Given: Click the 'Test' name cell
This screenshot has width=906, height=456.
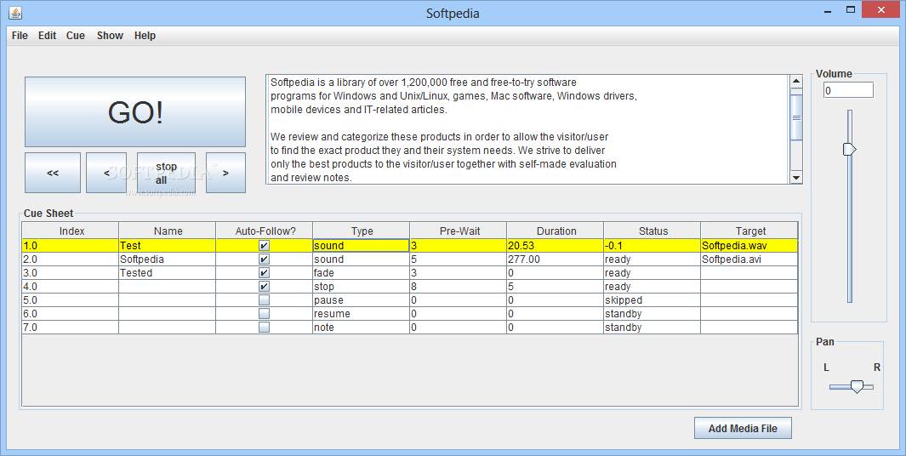Looking at the screenshot, I should coord(167,246).
